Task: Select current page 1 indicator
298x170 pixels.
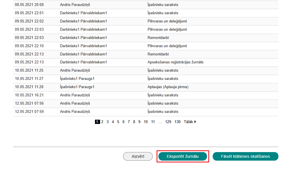Action: pos(97,122)
